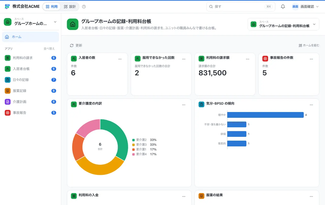This screenshot has width=325, height=205.
Task: Click the 831,500 請求額 value
Action: [213, 73]
